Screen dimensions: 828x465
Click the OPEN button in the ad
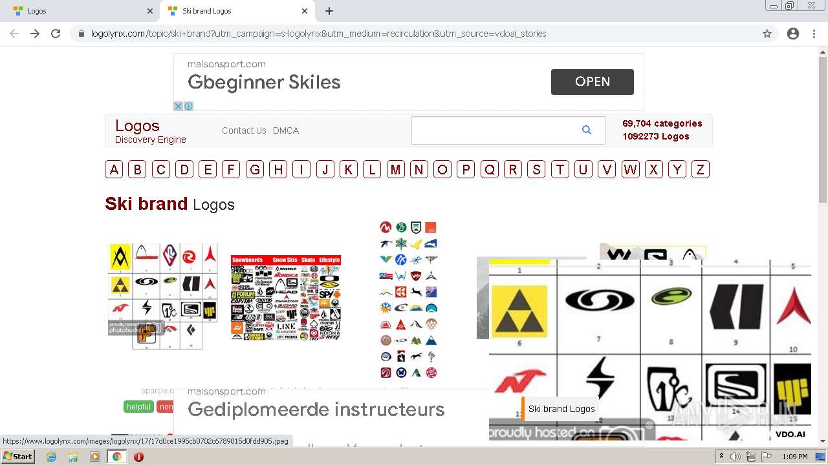click(x=593, y=81)
